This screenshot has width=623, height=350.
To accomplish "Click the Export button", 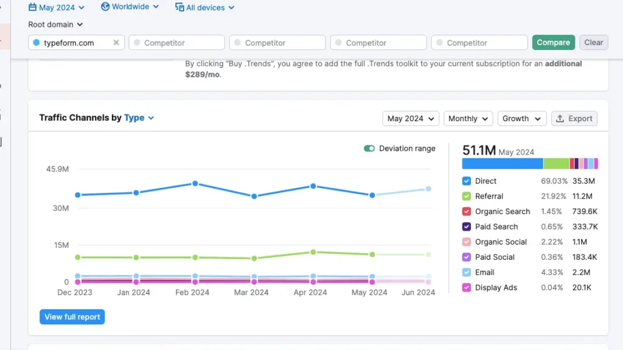I will 574,119.
